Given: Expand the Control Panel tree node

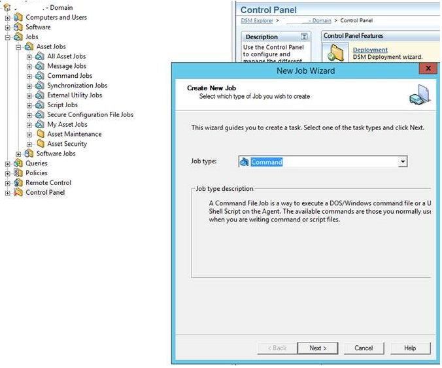Looking at the screenshot, I should pyautogui.click(x=8, y=193).
